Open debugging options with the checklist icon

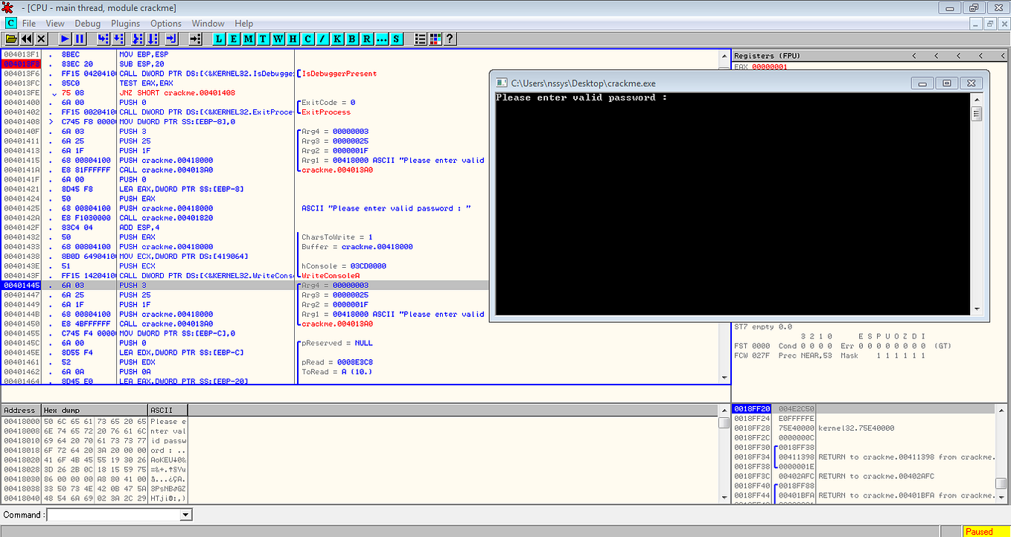point(418,39)
